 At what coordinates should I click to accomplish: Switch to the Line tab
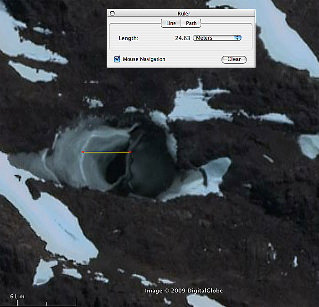pyautogui.click(x=171, y=24)
